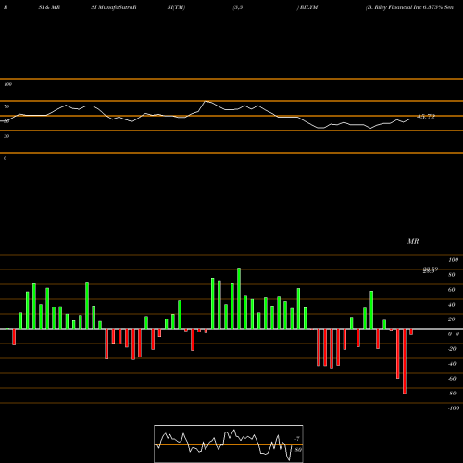463x463 pixels.
Task: Click the RSI current value 45.72 label
Action: point(426,117)
